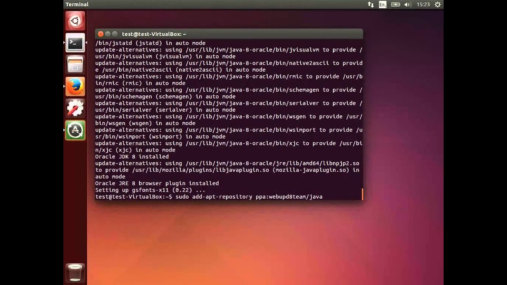Image resolution: width=507 pixels, height=285 pixels.
Task: Open the battery indicator menu
Action: point(395,4)
